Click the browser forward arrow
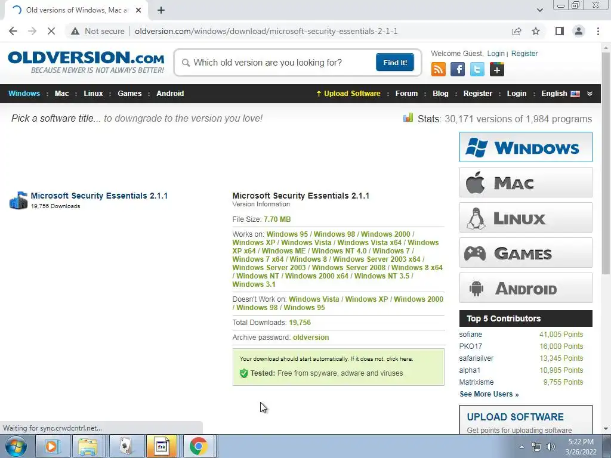The height and width of the screenshot is (458, 611). tap(32, 31)
